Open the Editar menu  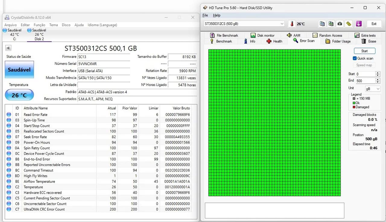point(25,25)
